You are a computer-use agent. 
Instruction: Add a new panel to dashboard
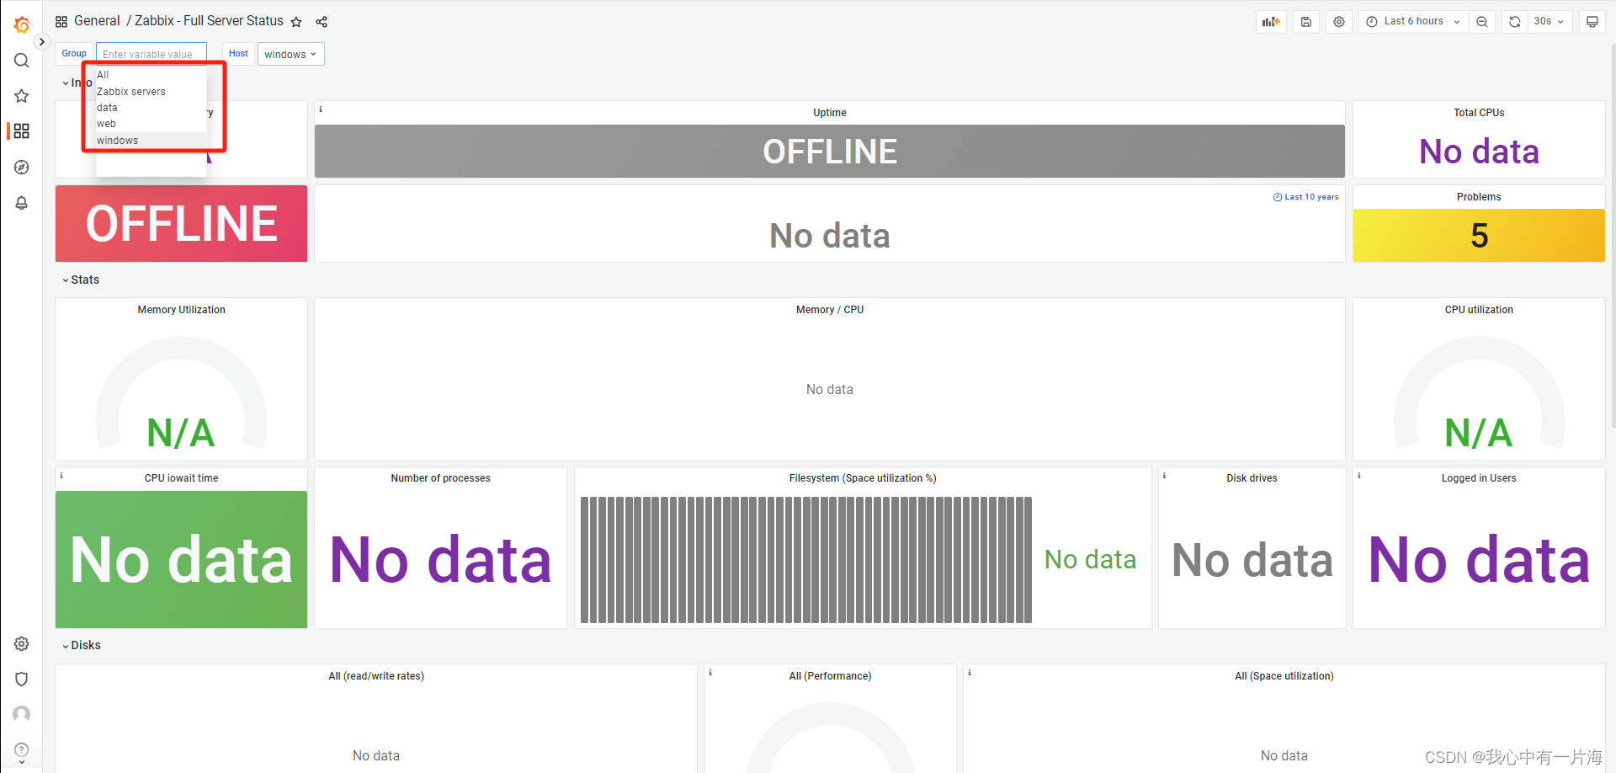pos(1271,22)
